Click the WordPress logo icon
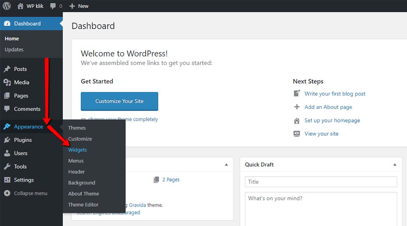407x226 pixels. tap(7, 6)
